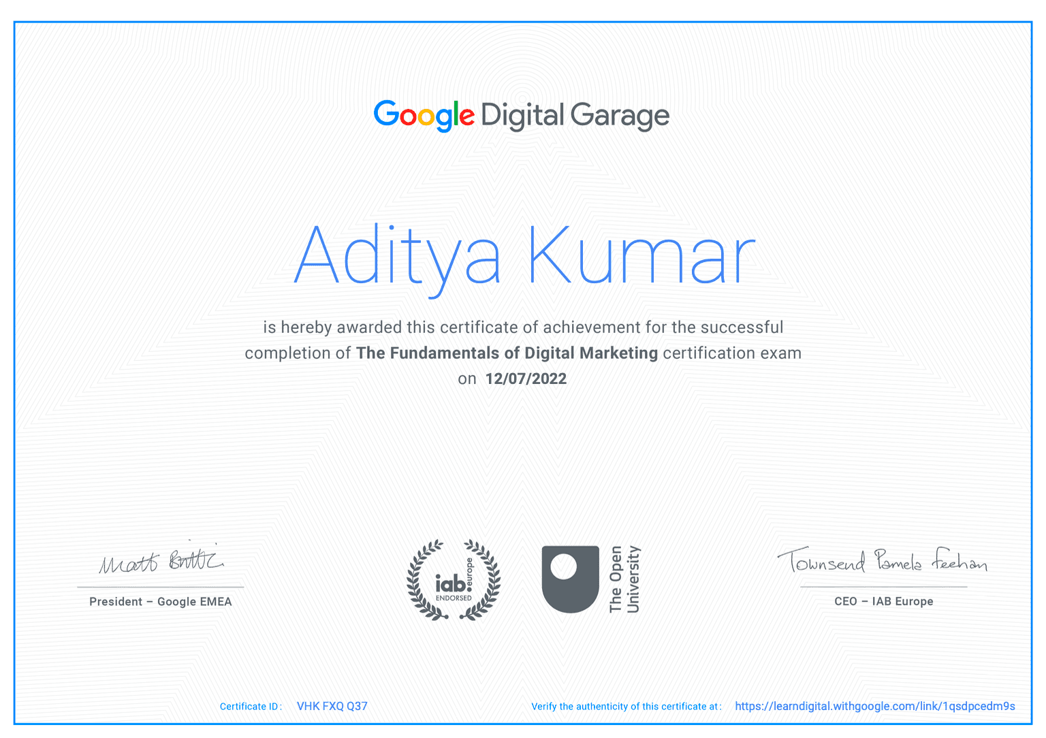Select the yellow 'o' in Google logo
This screenshot has width=1046, height=738.
click(426, 117)
